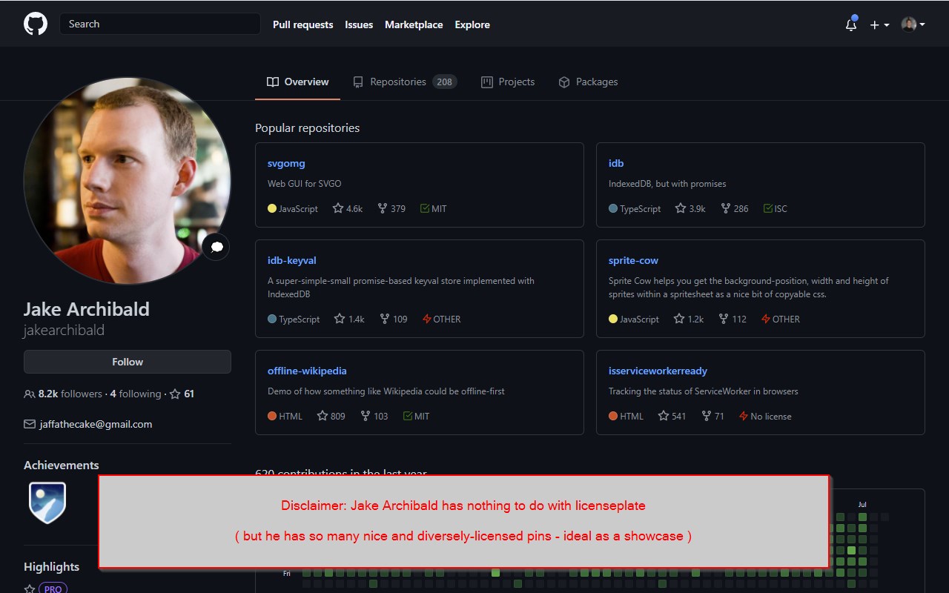949x593 pixels.
Task: Open the Arctic Code Vault achievement badge
Action: 47,502
